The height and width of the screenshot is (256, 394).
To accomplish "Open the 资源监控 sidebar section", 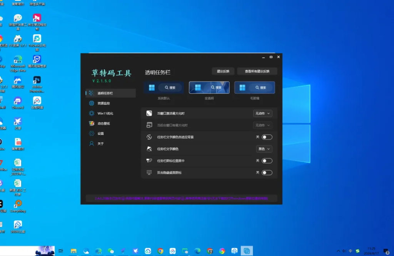I will [x=110, y=103].
